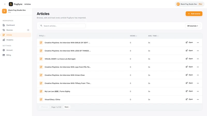The image size is (207, 116).
Task: Click the Add source button
Action: pyautogui.click(x=194, y=14)
